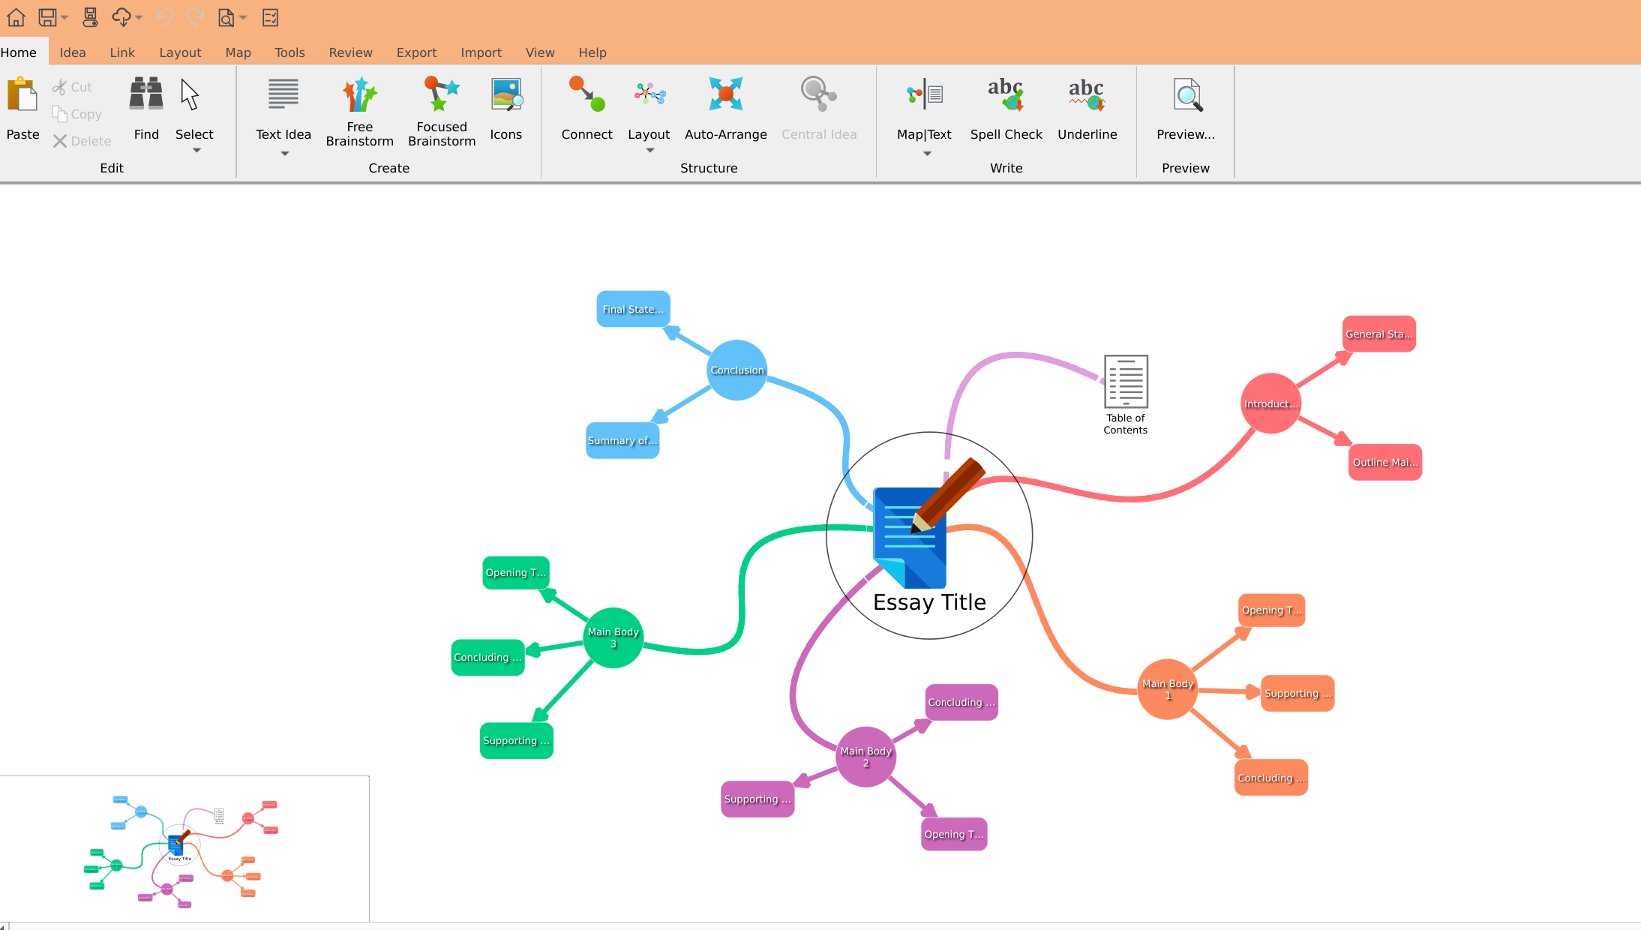Expand the Text Idea dropdown arrow
Screen dimensions: 1641x930
click(x=284, y=154)
